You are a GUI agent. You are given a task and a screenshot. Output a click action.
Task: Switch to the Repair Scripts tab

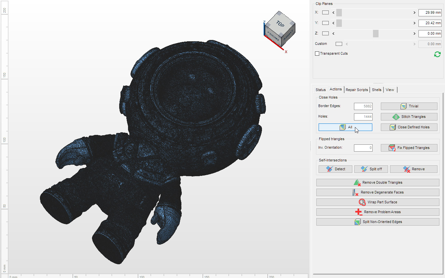[357, 90]
